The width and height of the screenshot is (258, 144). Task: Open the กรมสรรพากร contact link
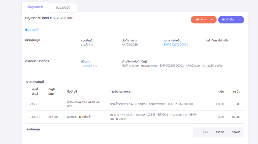[x=89, y=66]
